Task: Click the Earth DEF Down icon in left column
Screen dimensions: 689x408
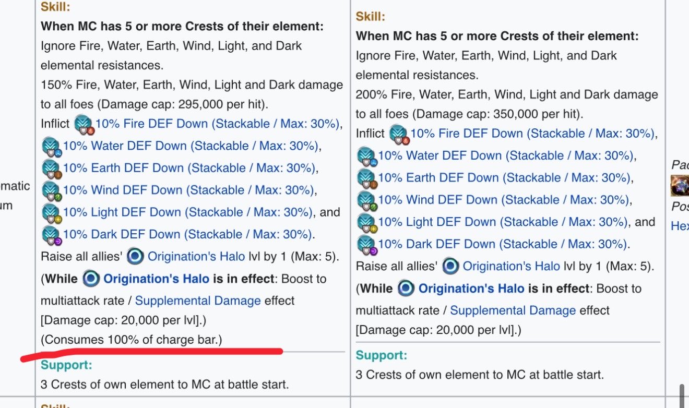Action: 51,168
